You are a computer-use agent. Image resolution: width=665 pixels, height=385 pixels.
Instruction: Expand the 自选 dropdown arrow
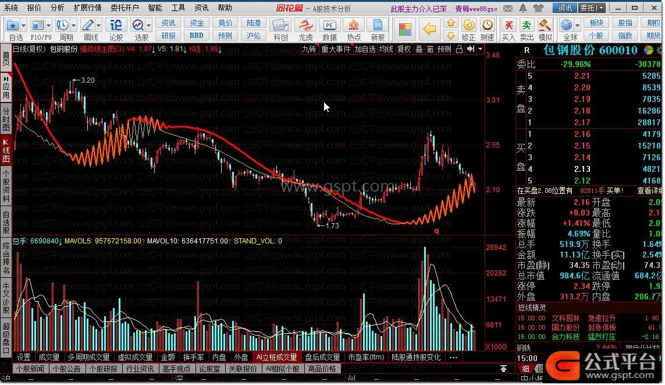(x=23, y=26)
